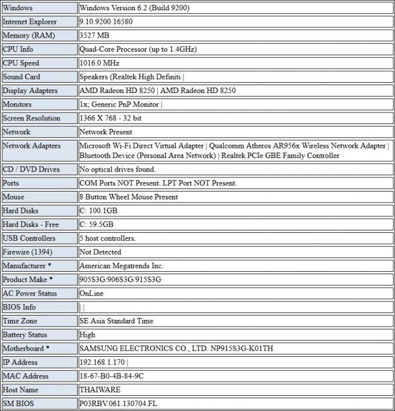The width and height of the screenshot is (395, 411).
Task: Click the "Time Zone" label
Action: [x=20, y=321]
